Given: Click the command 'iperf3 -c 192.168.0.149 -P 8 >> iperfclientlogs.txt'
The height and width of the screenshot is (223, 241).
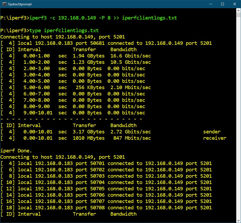Looking at the screenshot, I should pyautogui.click(x=103, y=18).
